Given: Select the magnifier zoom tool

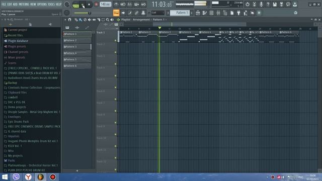Looking at the screenshot, I should (108, 20).
